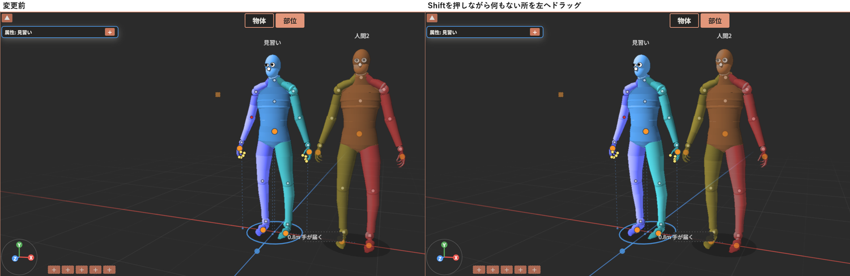Click fourth plus button in 変更前 panel's bottom row
850x276 pixels.
point(95,270)
